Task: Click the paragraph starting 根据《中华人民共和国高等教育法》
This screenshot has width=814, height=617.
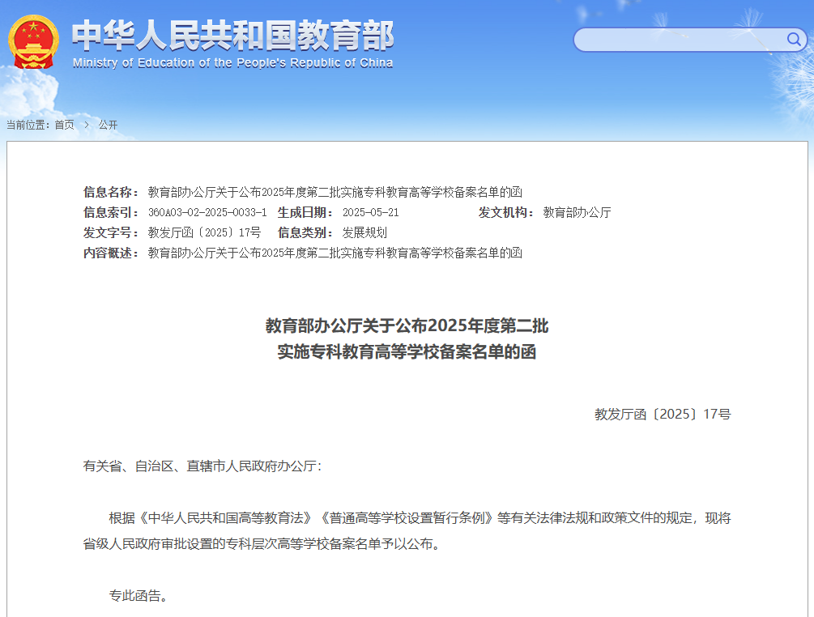Action: pos(407,531)
